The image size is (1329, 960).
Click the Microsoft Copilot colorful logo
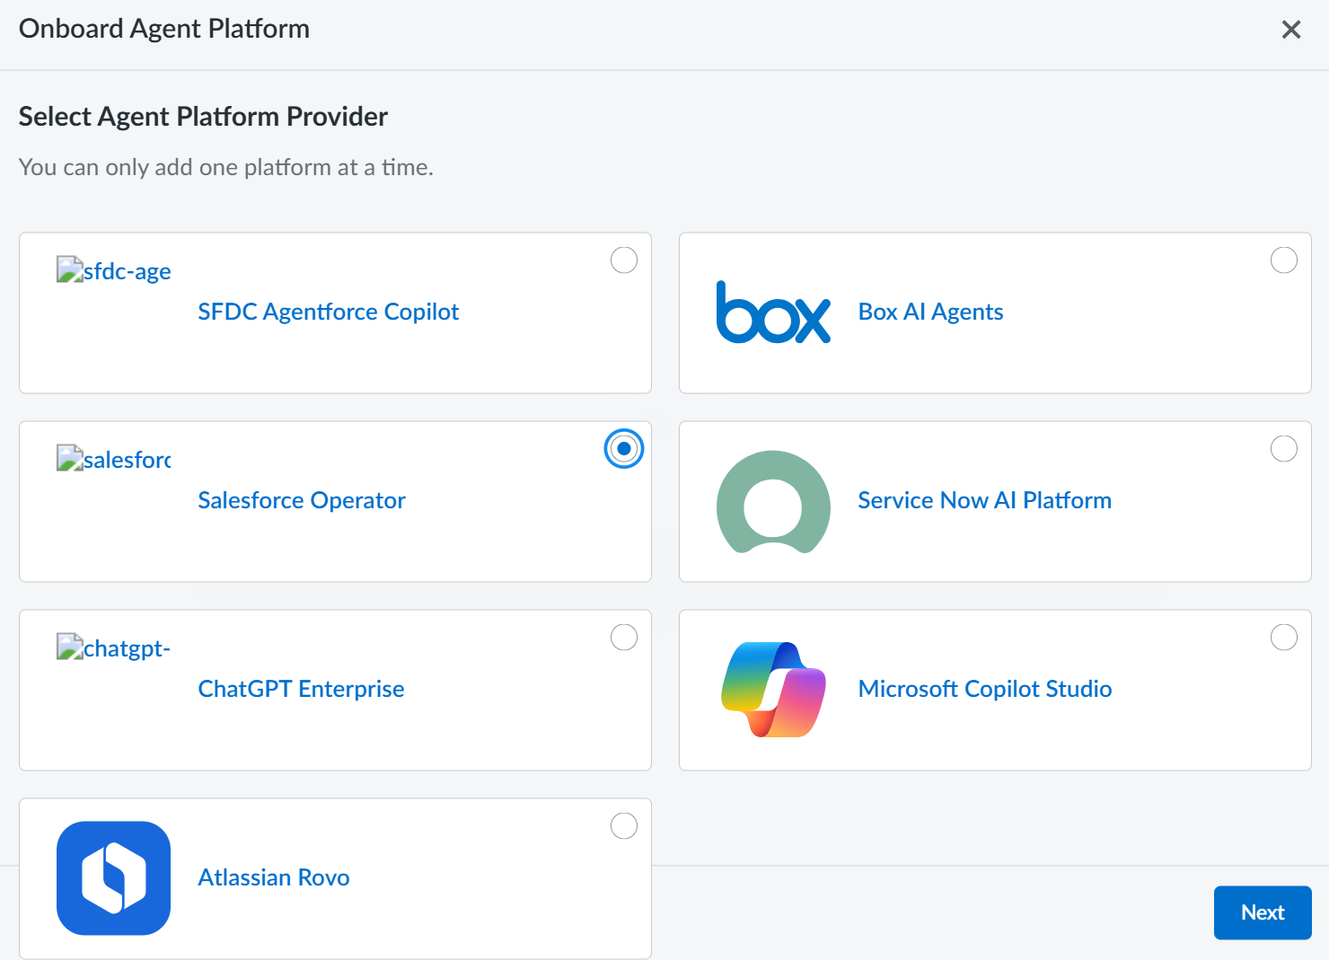(773, 690)
